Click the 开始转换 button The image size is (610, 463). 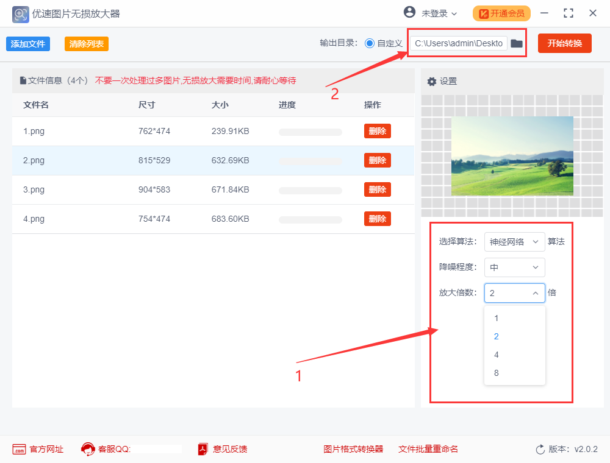(564, 43)
